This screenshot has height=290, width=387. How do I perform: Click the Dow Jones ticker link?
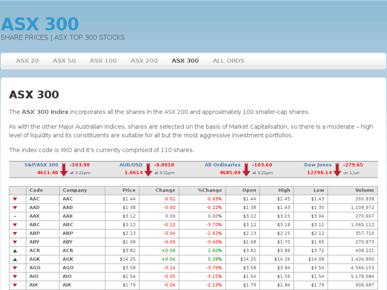pyautogui.click(x=318, y=164)
